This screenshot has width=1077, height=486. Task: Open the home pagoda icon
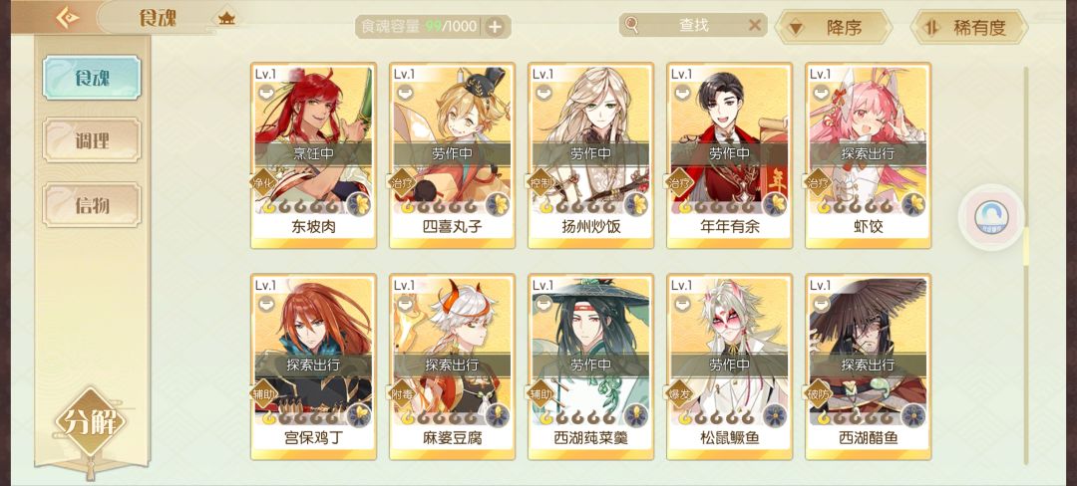coord(226,19)
